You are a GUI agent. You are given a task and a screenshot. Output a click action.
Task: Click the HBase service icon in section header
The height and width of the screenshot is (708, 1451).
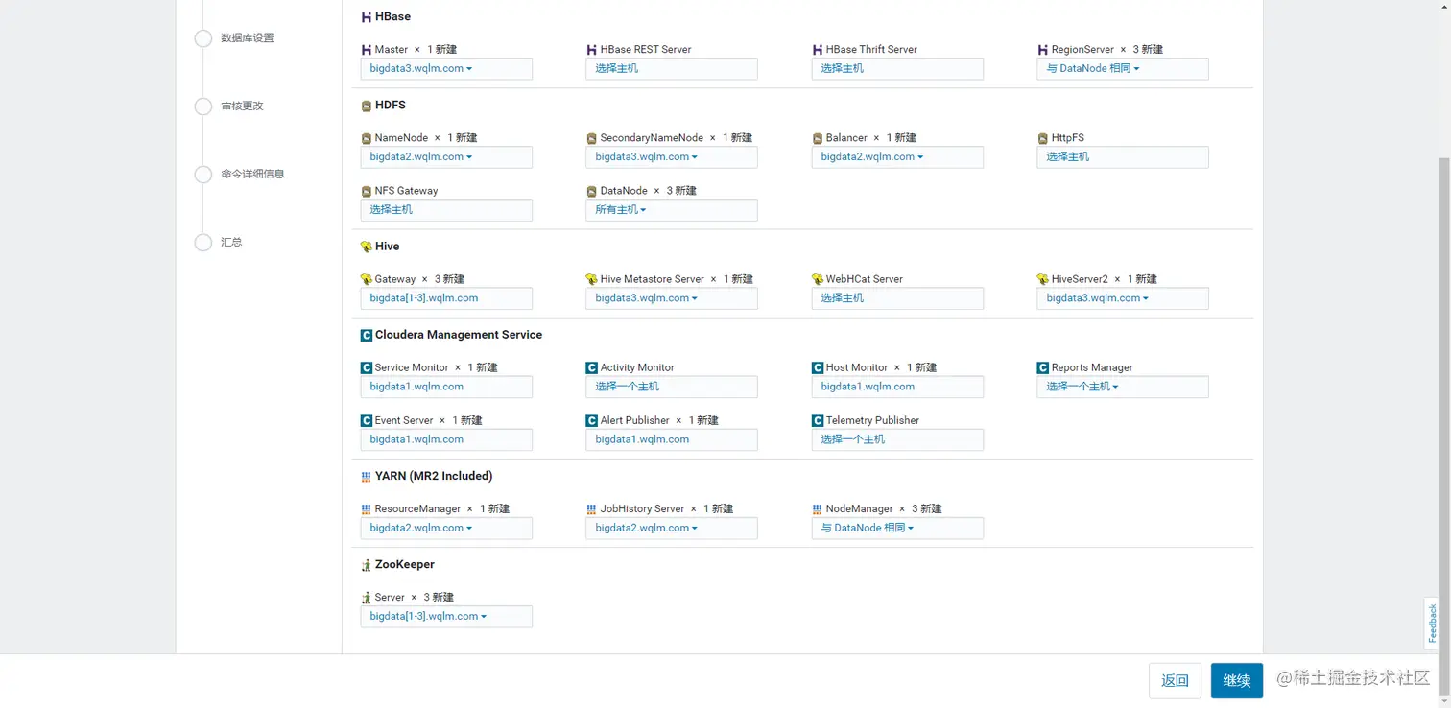367,17
